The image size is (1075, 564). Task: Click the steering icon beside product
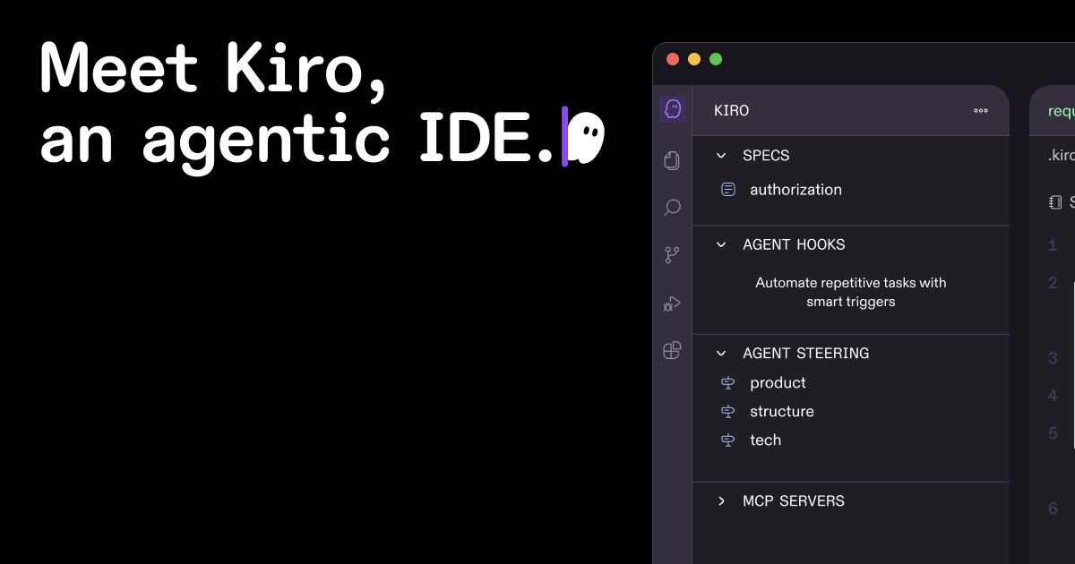[x=727, y=382]
